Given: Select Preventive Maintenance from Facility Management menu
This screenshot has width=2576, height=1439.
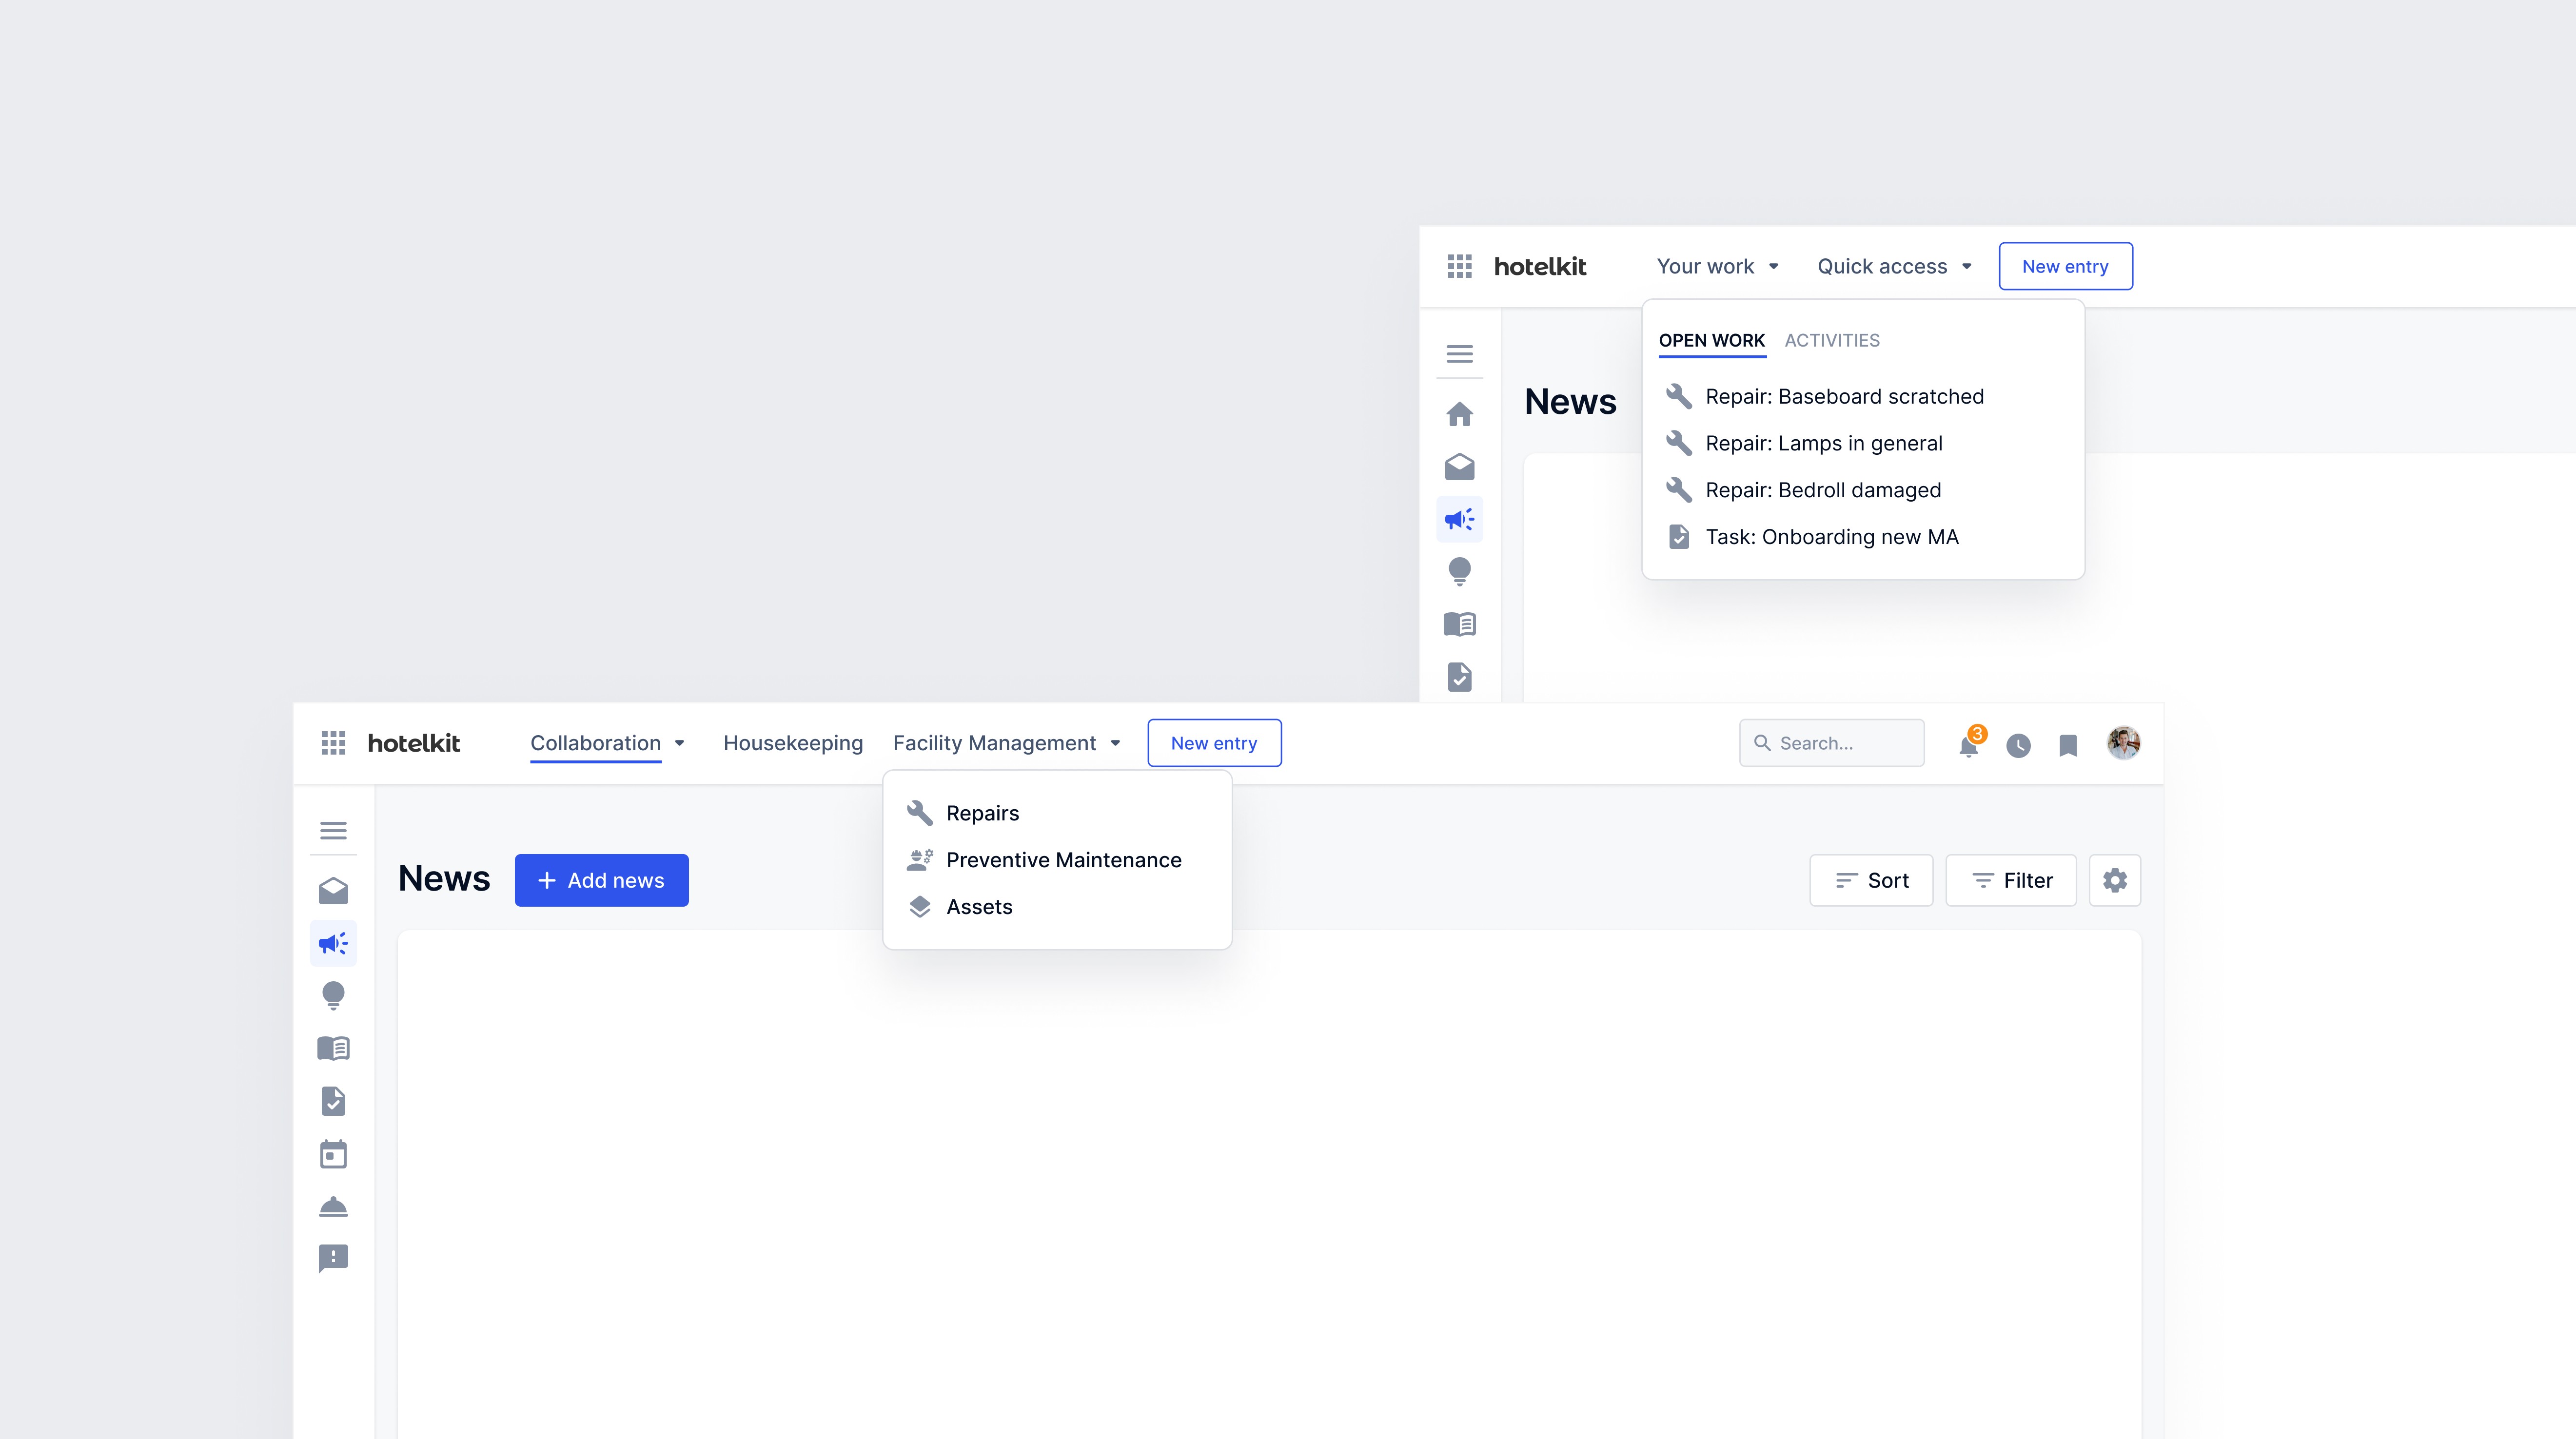Looking at the screenshot, I should pyautogui.click(x=1063, y=859).
